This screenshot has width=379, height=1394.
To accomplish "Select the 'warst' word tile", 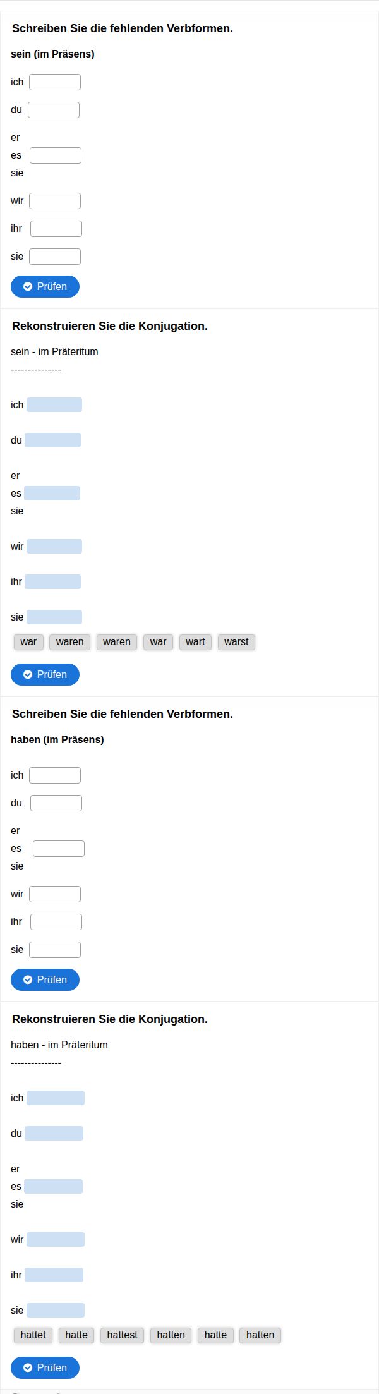I will (236, 642).
